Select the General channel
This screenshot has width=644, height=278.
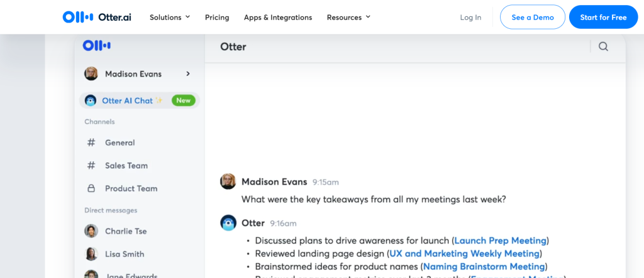coord(120,142)
